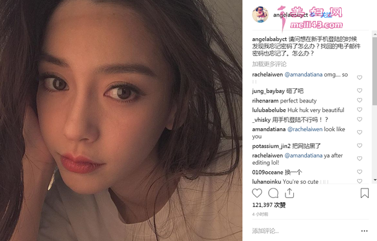
Task: Like jung_baybay's comment heart
Action: click(360, 90)
